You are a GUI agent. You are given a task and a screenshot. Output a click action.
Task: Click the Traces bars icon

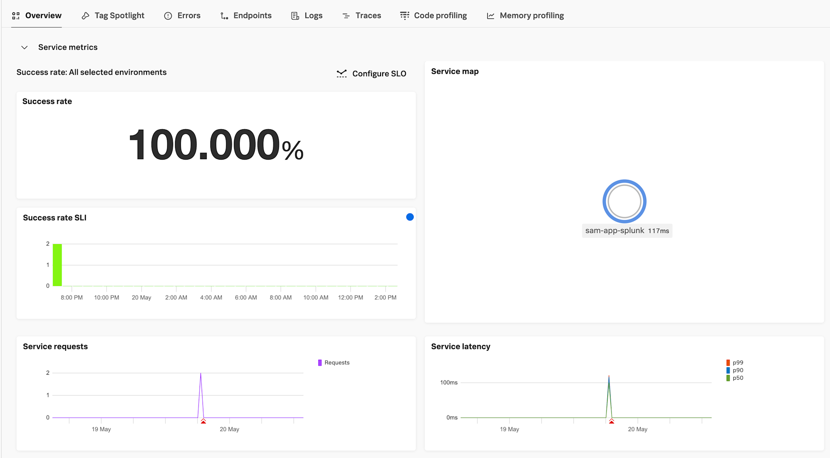click(346, 16)
